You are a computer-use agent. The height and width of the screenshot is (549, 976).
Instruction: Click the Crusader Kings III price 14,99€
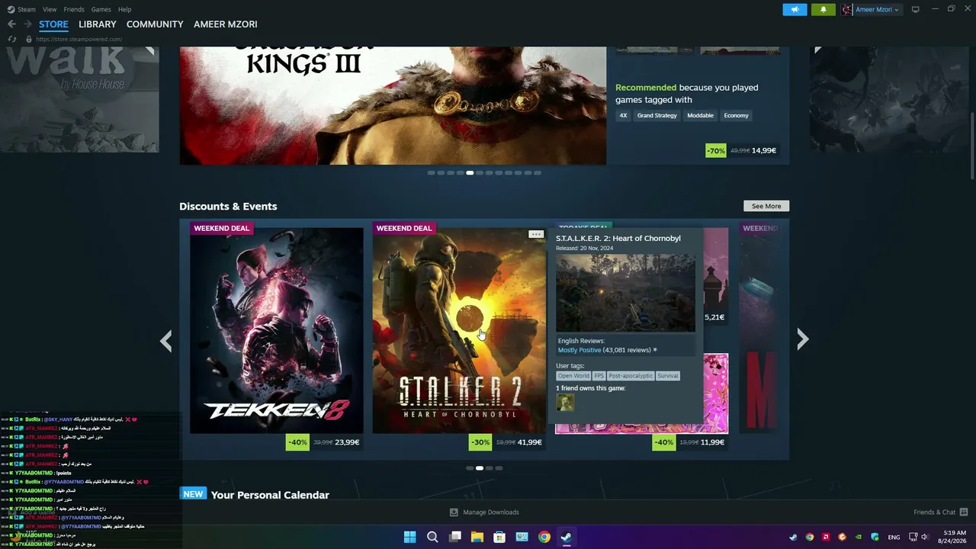click(x=764, y=151)
